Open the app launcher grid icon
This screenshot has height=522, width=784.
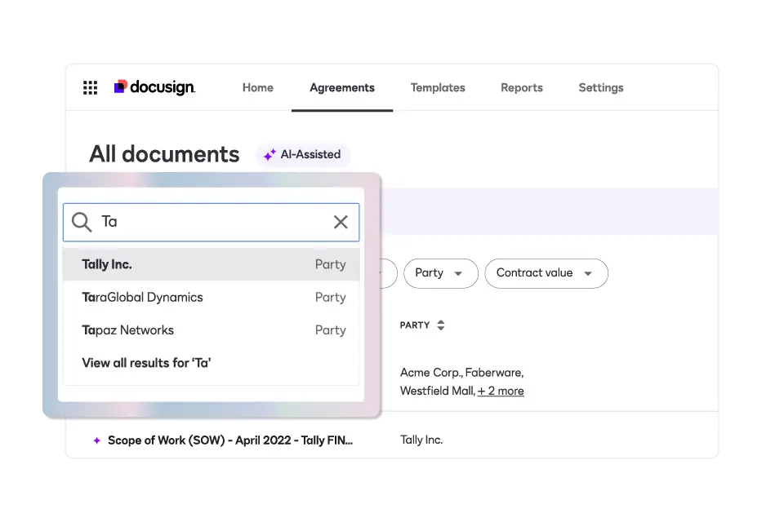click(x=91, y=88)
